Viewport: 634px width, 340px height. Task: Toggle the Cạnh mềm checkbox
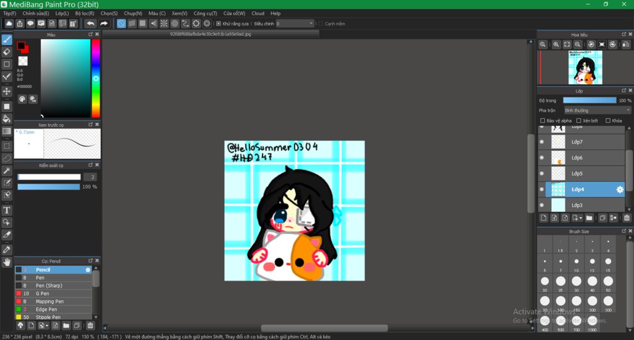click(x=321, y=24)
